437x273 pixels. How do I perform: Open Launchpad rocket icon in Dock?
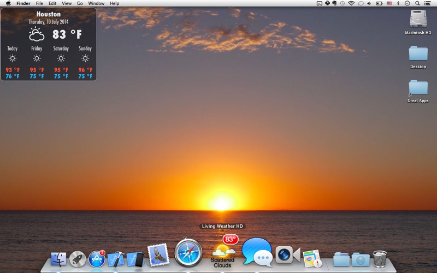[x=78, y=259]
